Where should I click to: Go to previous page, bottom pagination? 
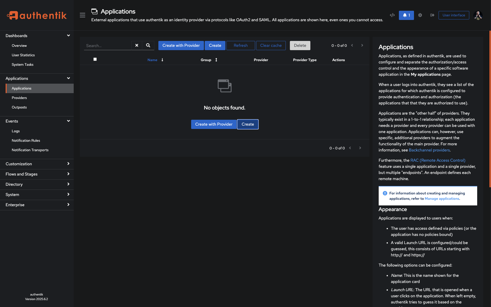click(x=350, y=148)
